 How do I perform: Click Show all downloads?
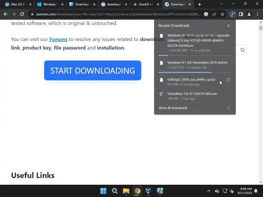pyautogui.click(x=173, y=108)
